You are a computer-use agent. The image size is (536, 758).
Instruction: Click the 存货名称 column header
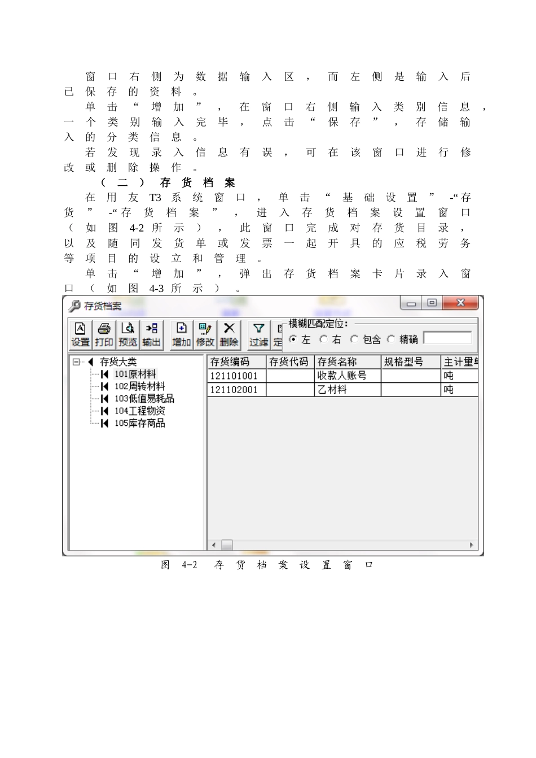tap(348, 361)
